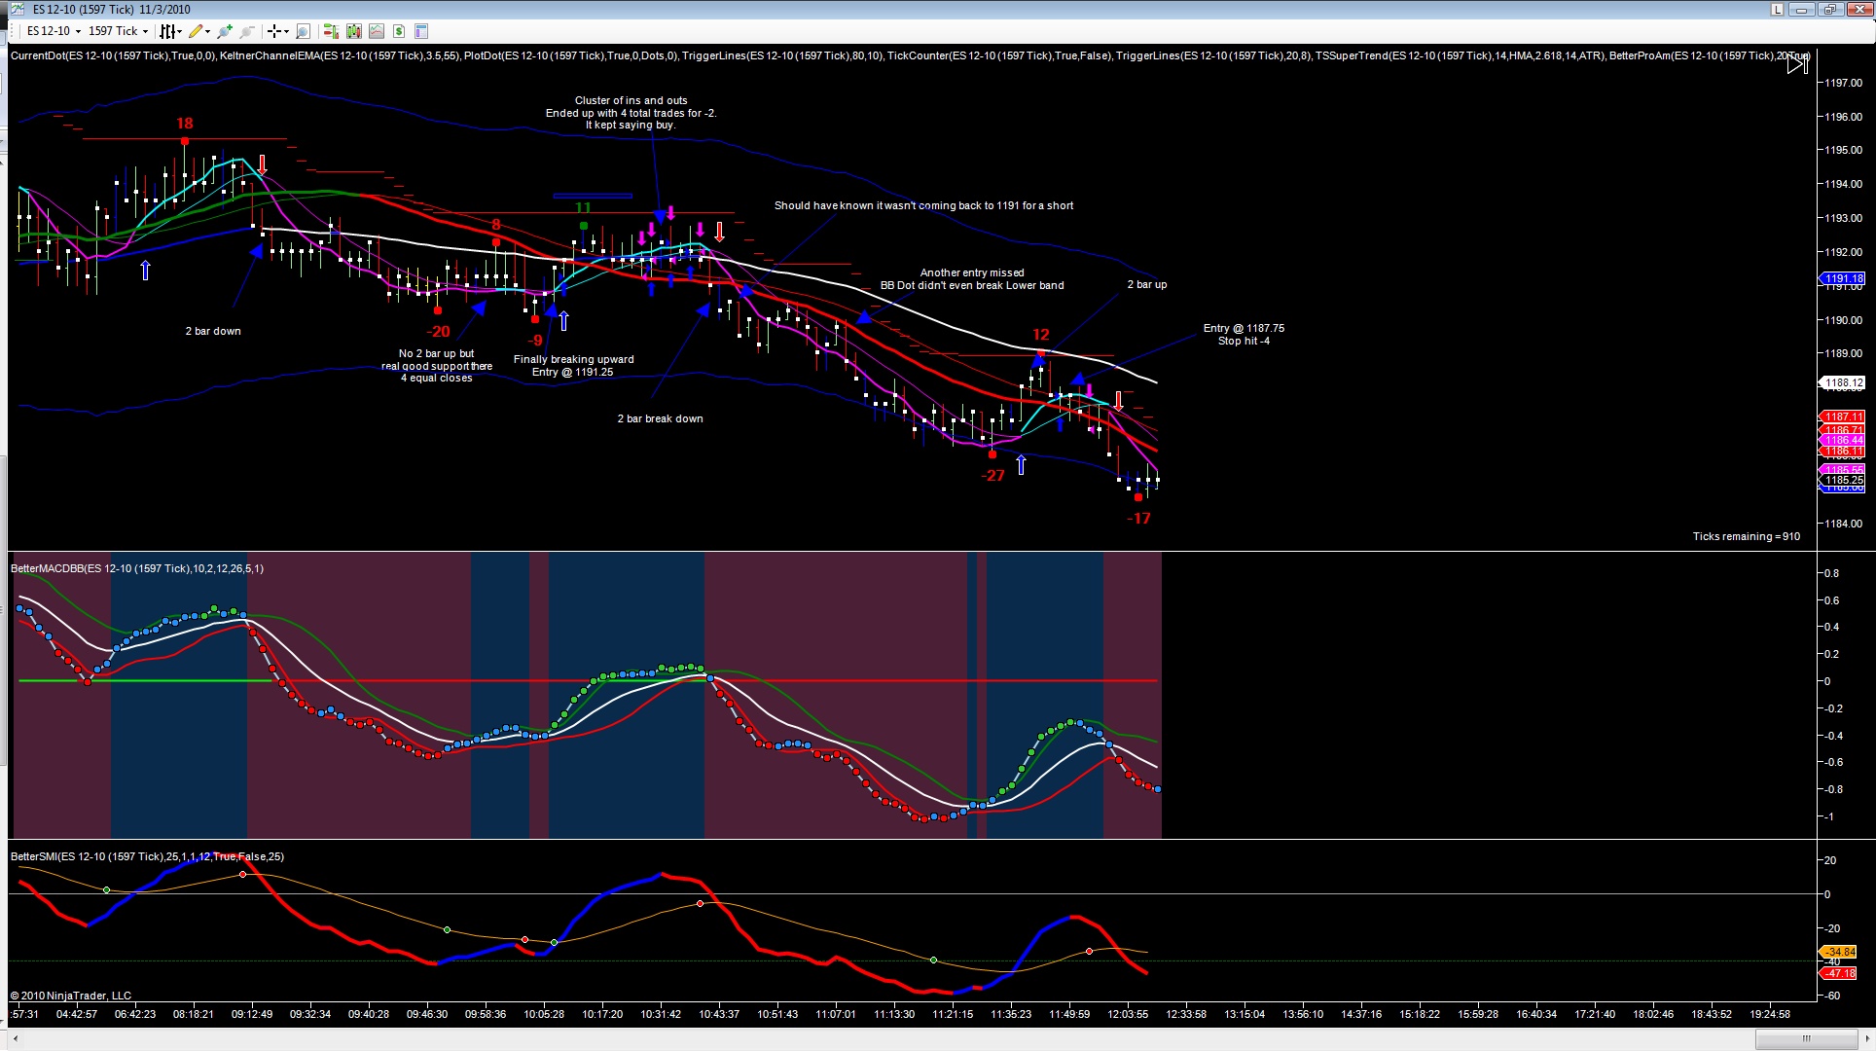Click the red '-20' swing label

[438, 331]
